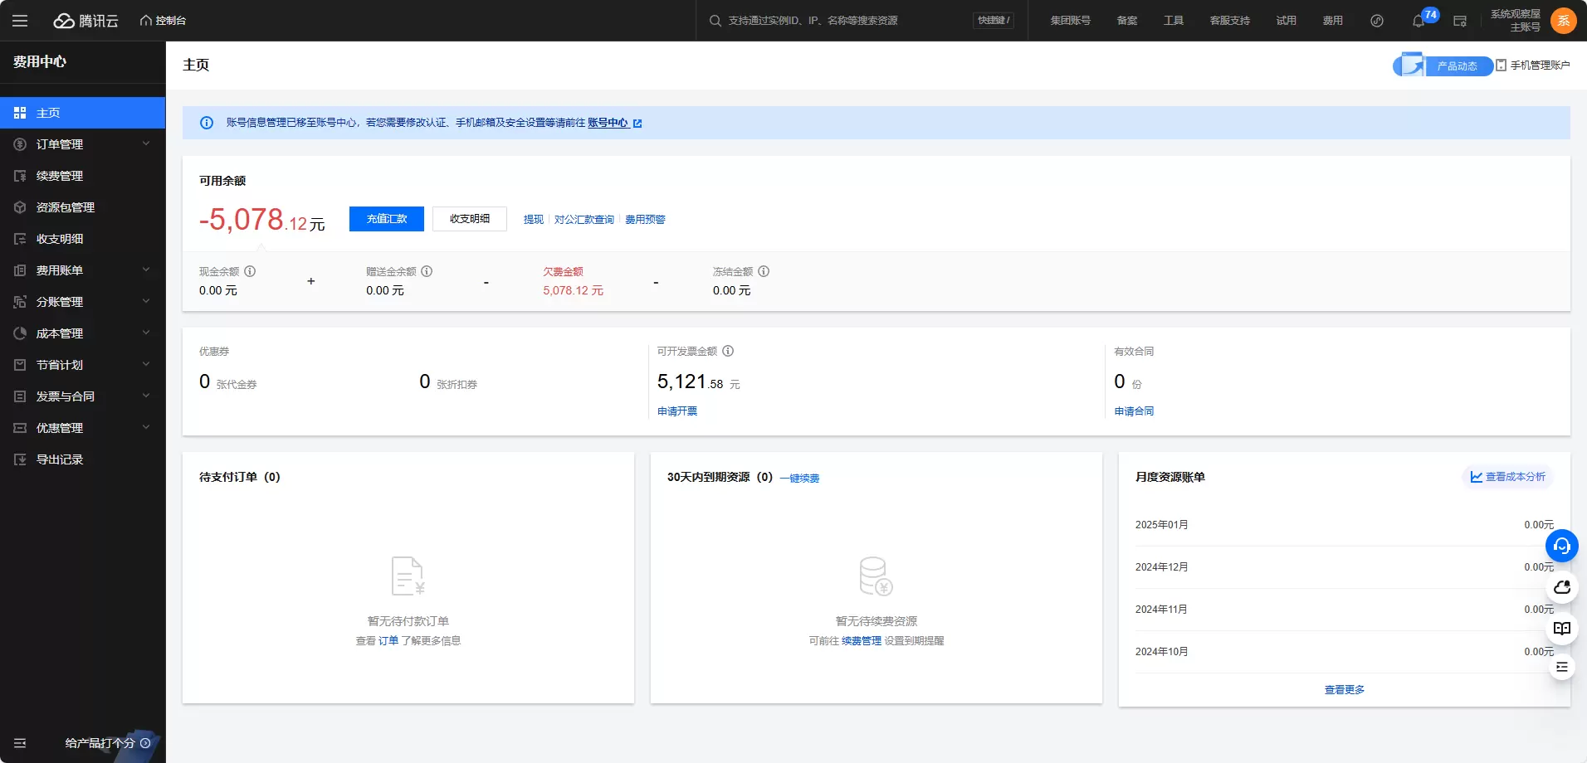Click the cloud shell floating icon
This screenshot has width=1587, height=763.
pyautogui.click(x=1561, y=587)
